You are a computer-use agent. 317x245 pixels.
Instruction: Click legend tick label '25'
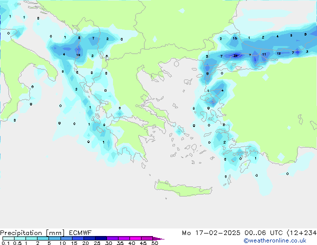(x=97, y=243)
